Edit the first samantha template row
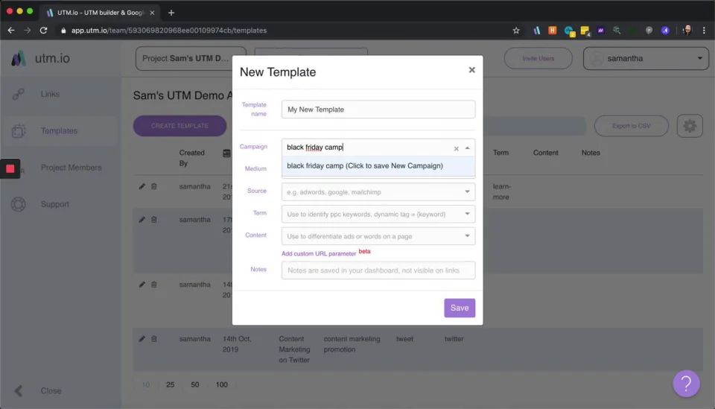 (x=142, y=186)
